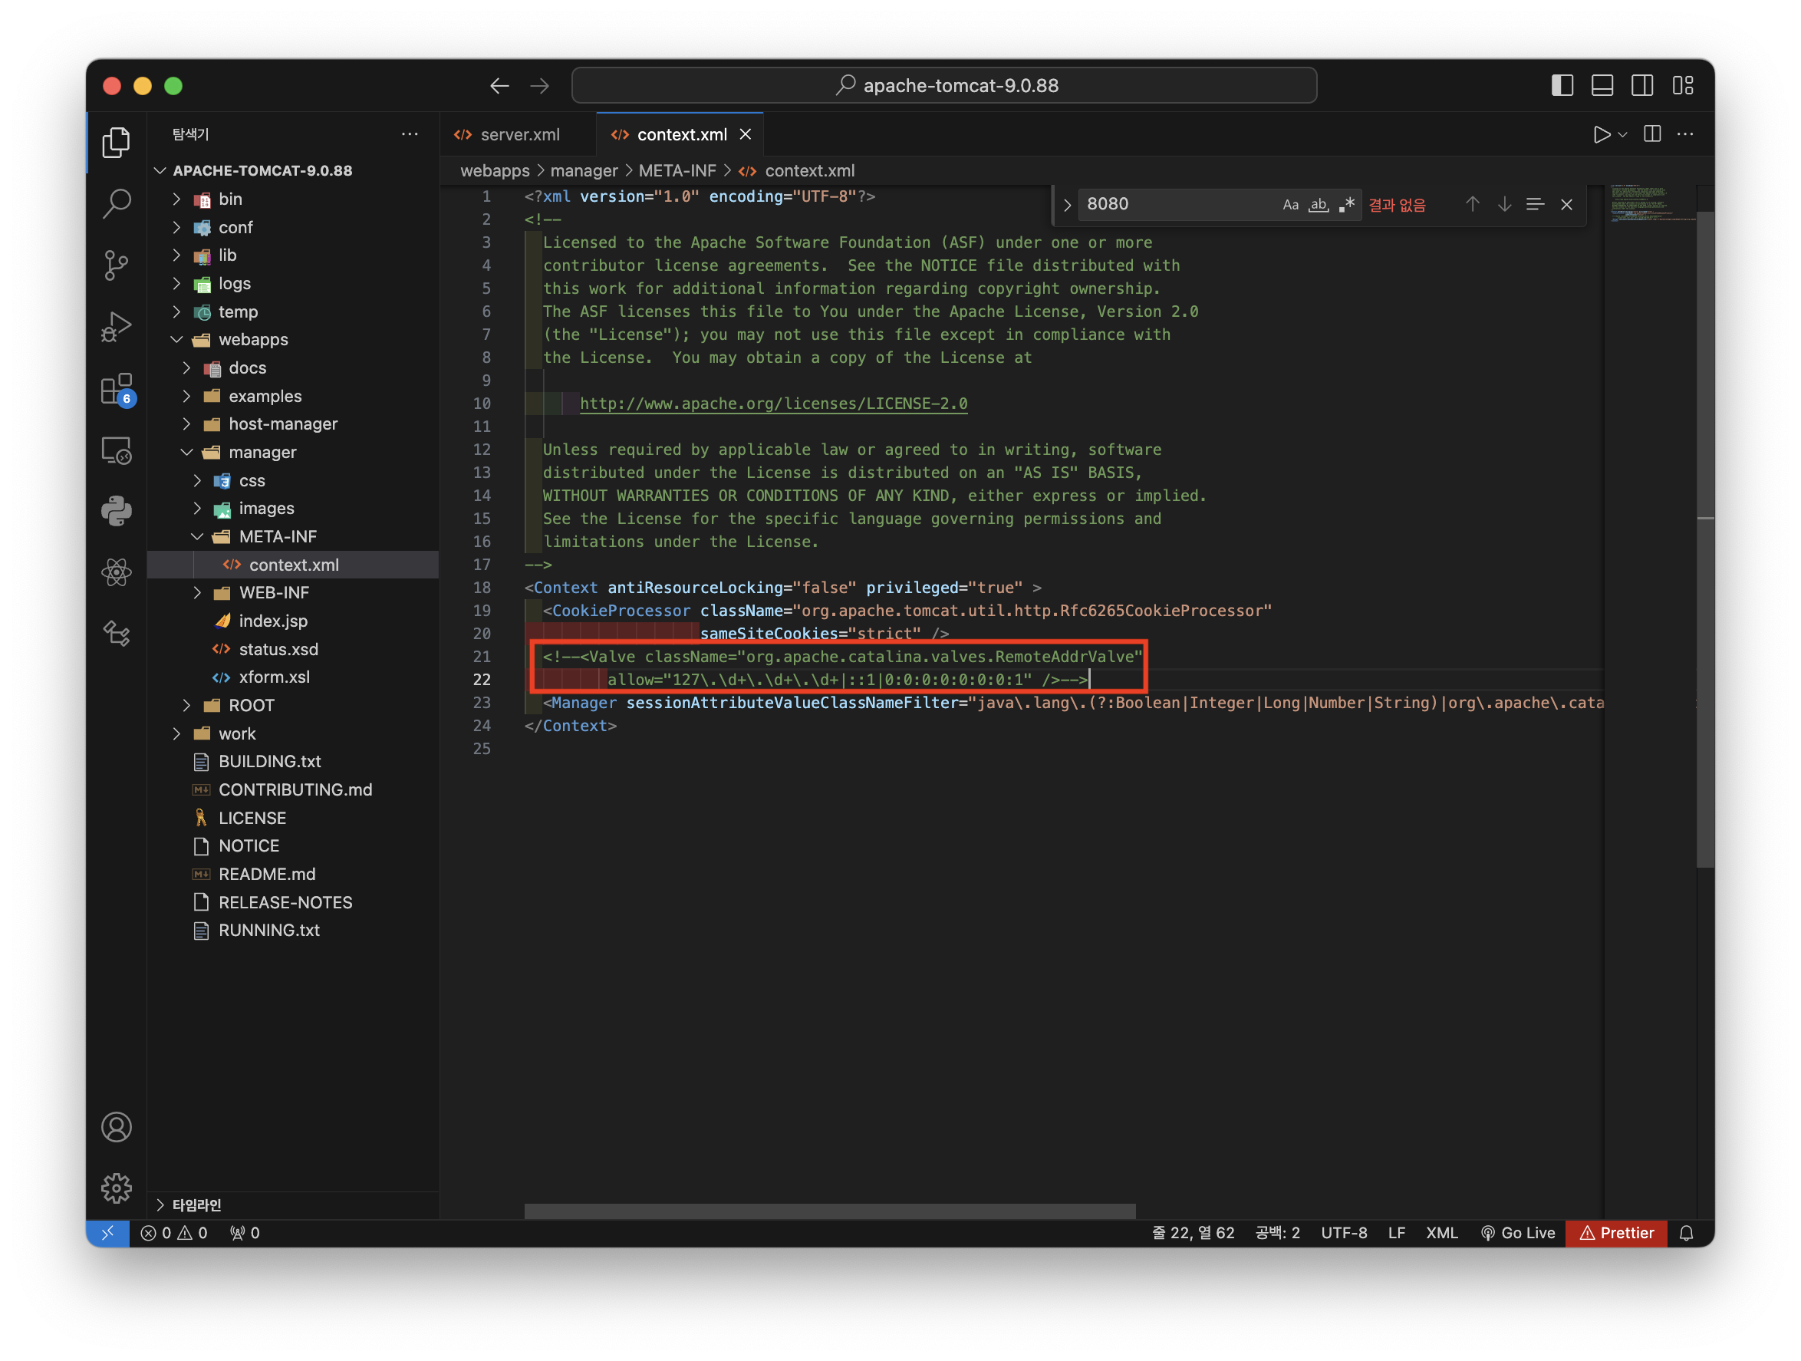1801x1361 pixels.
Task: Toggle Match Whole Word in find widget
Action: pos(1319,204)
